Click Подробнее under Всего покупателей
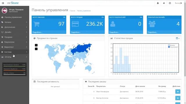This screenshot has height=104, width=186. pyautogui.click(x=114, y=32)
